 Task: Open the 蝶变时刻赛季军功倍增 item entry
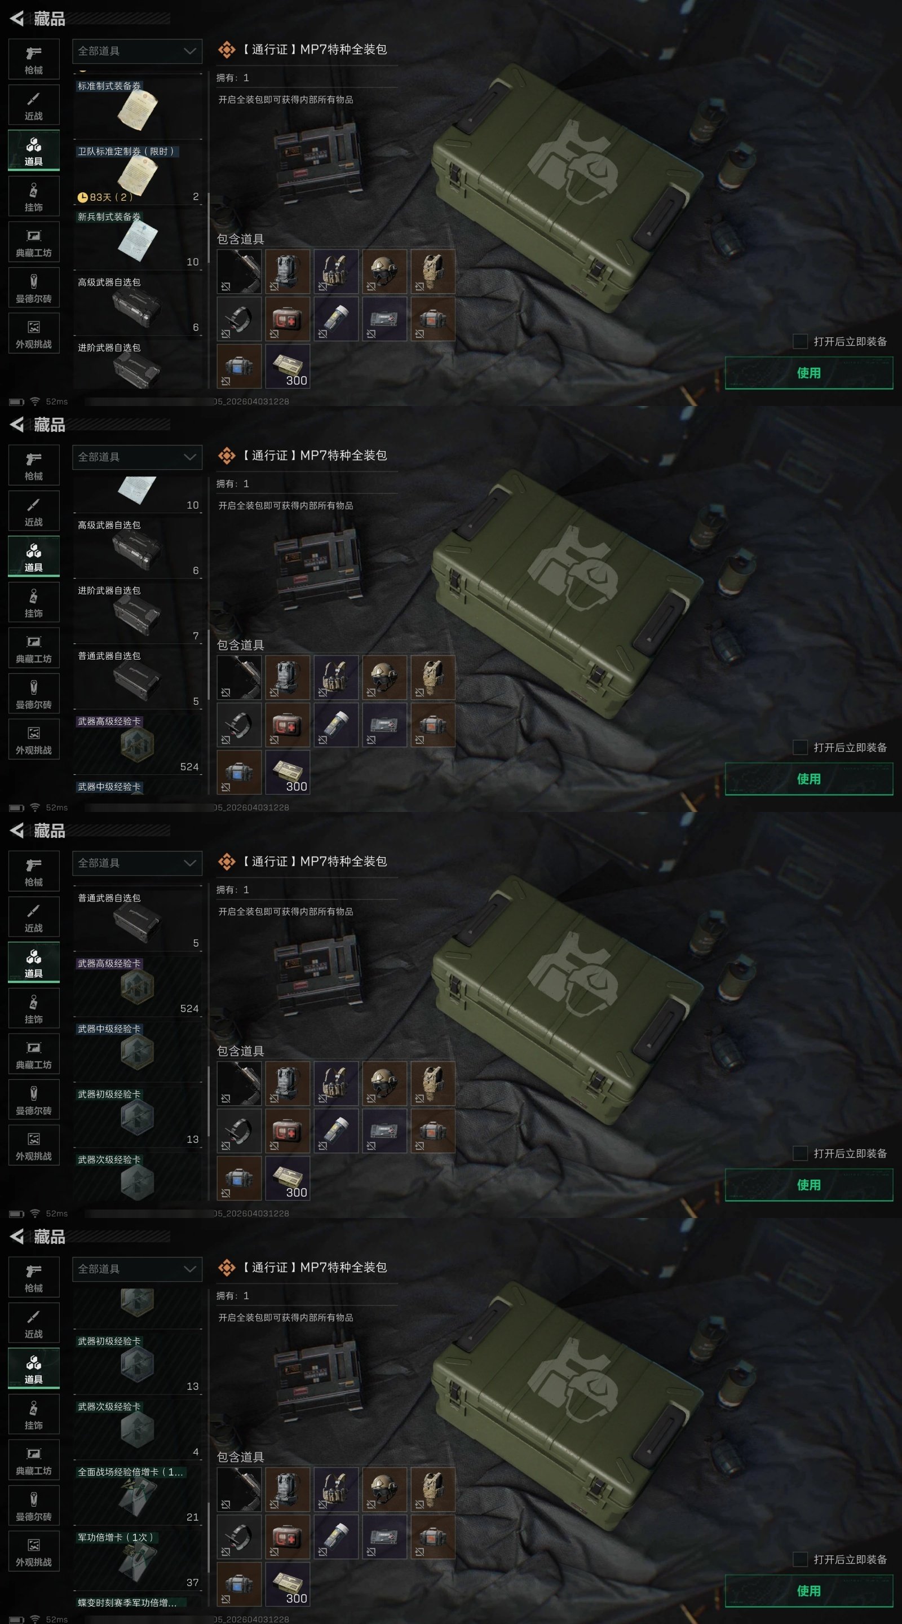click(x=138, y=1603)
